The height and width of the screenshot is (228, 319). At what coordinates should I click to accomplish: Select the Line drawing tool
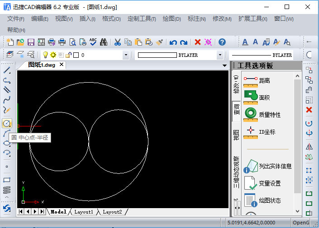click(7, 70)
